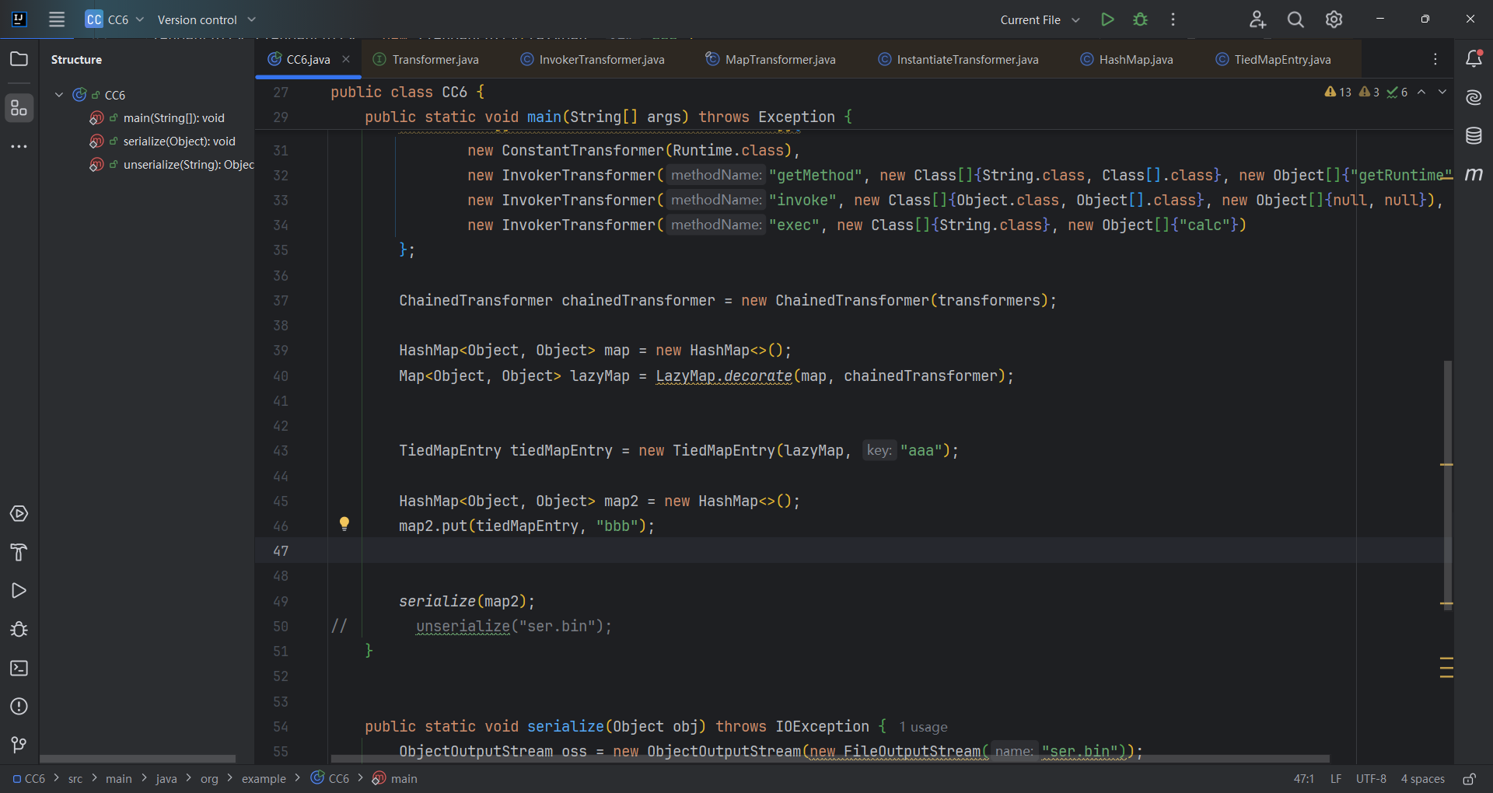Open more run actions vertical dots
This screenshot has width=1493, height=793.
(1173, 19)
